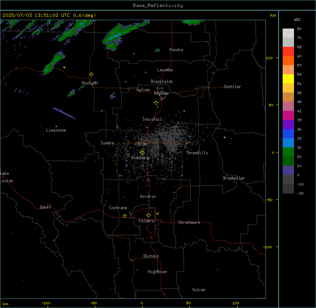316x308 pixels.
Task: Click the yellow 51-54 dBZ legend swatch
Action: 288,79
